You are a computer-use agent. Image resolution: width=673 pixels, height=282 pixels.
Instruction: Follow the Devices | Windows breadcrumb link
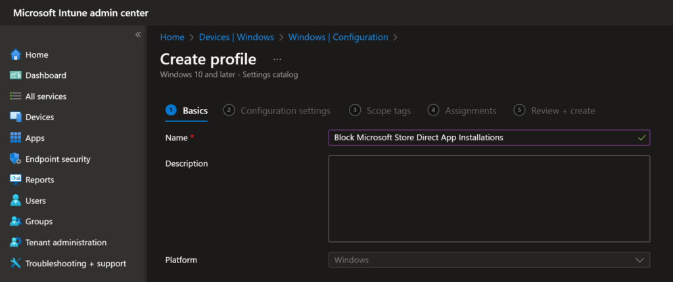[x=237, y=37]
